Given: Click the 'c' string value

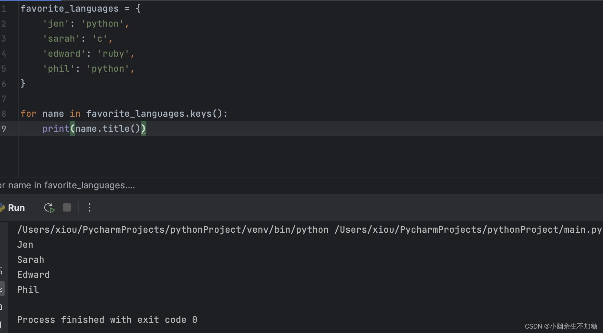Looking at the screenshot, I should coord(99,39).
